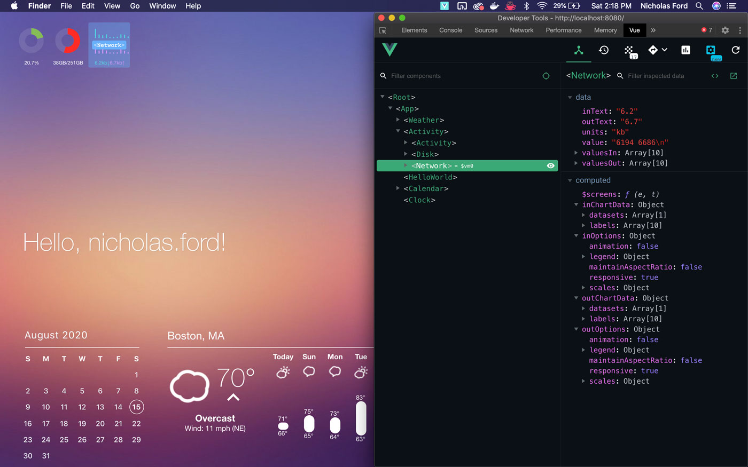The width and height of the screenshot is (748, 467).
Task: Click the Vue logo in devtools
Action: pos(390,50)
